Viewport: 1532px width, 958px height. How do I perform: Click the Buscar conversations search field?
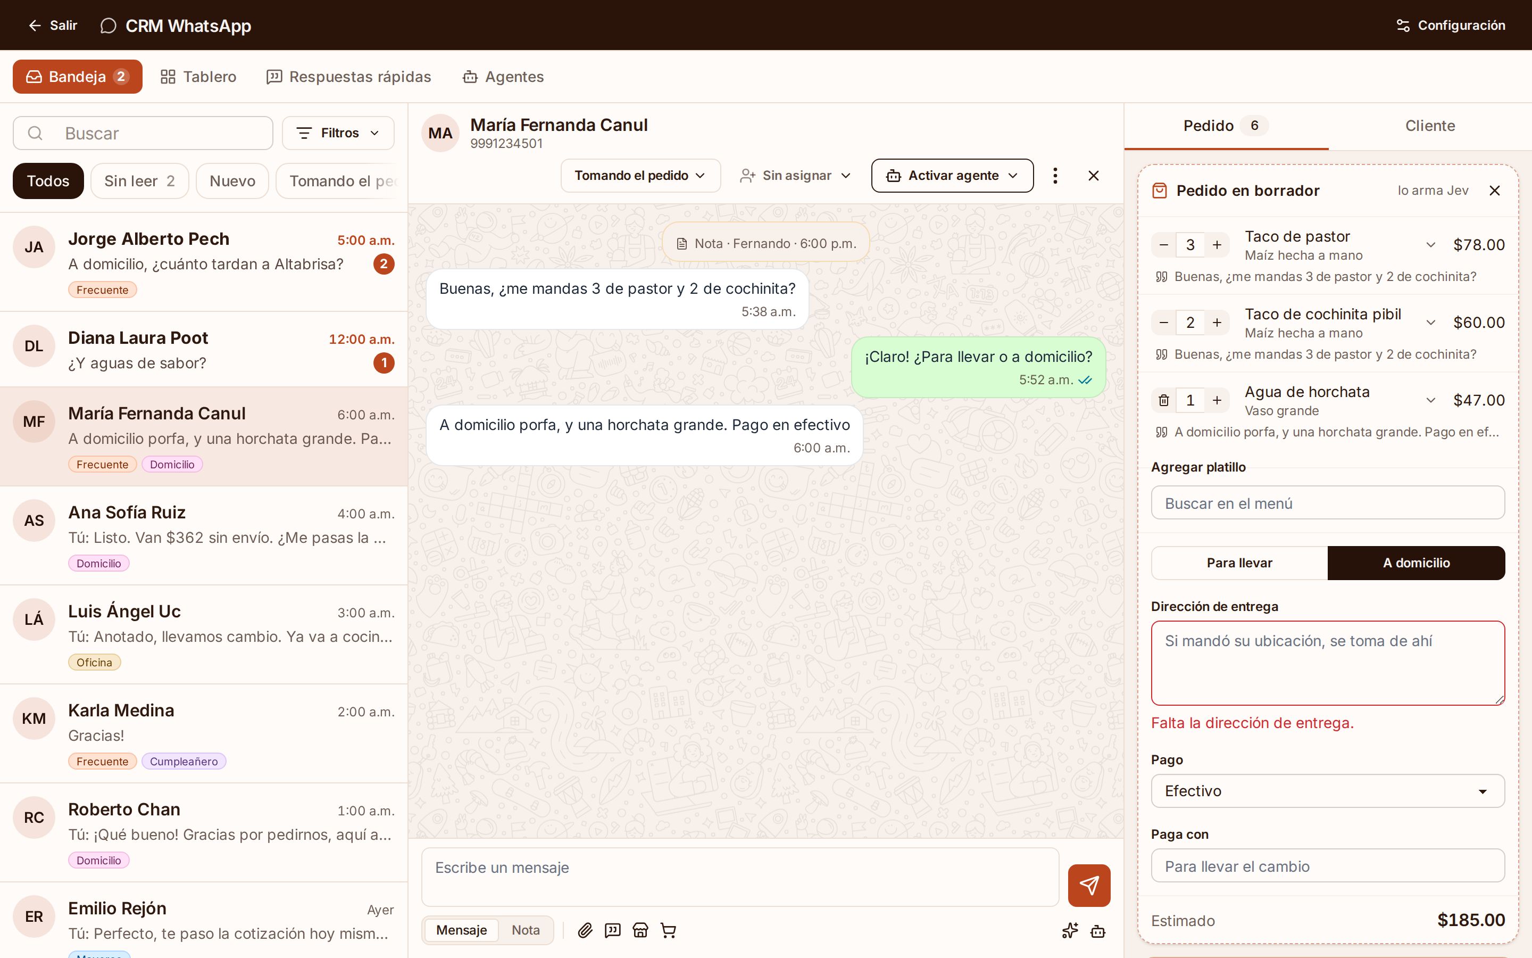tap(143, 133)
